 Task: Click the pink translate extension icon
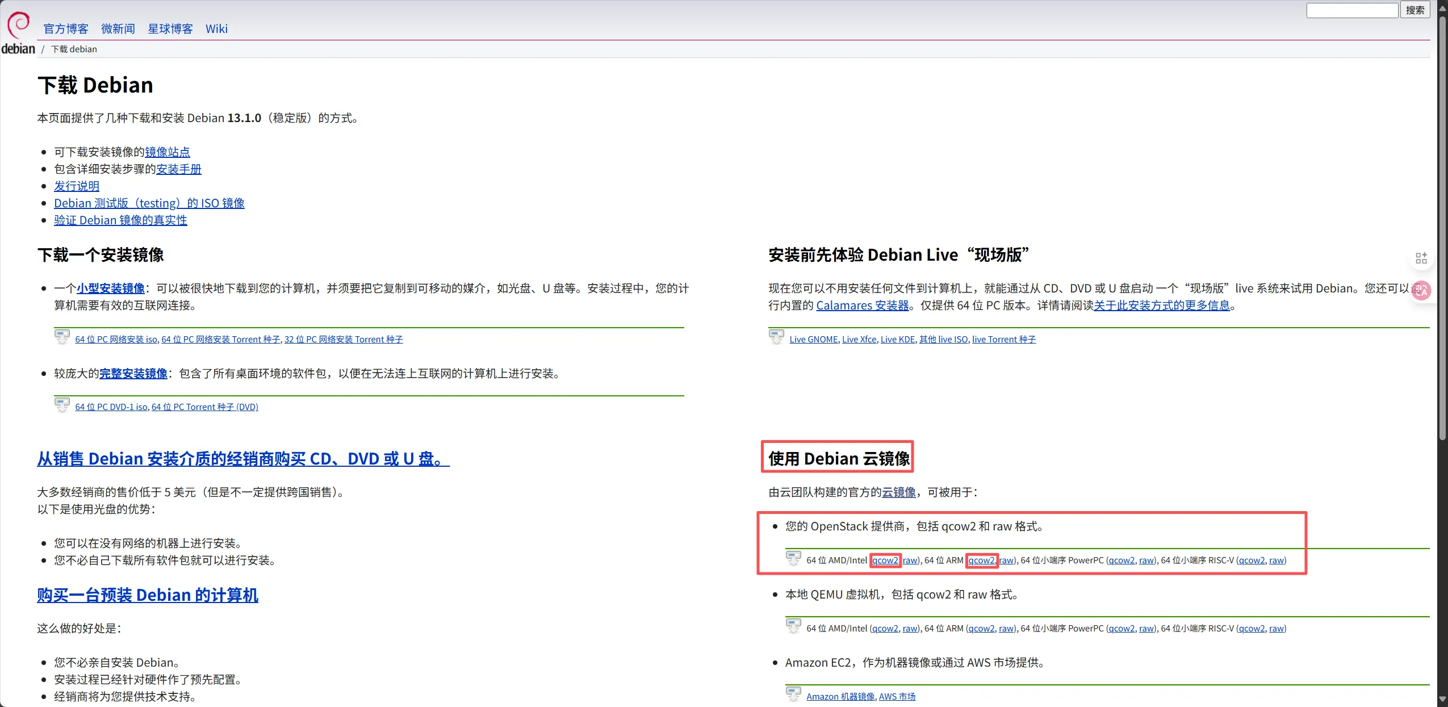(1422, 291)
